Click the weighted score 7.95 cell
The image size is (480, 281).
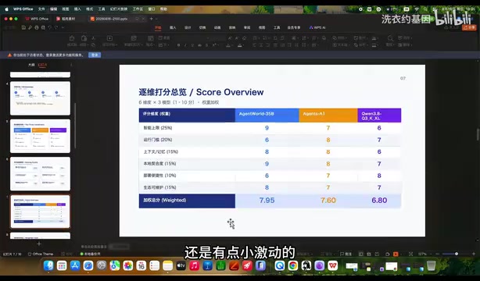click(x=267, y=201)
